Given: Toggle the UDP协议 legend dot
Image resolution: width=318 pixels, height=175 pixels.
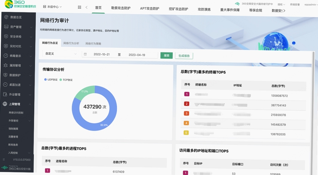Looking at the screenshot, I should [x=45, y=80].
